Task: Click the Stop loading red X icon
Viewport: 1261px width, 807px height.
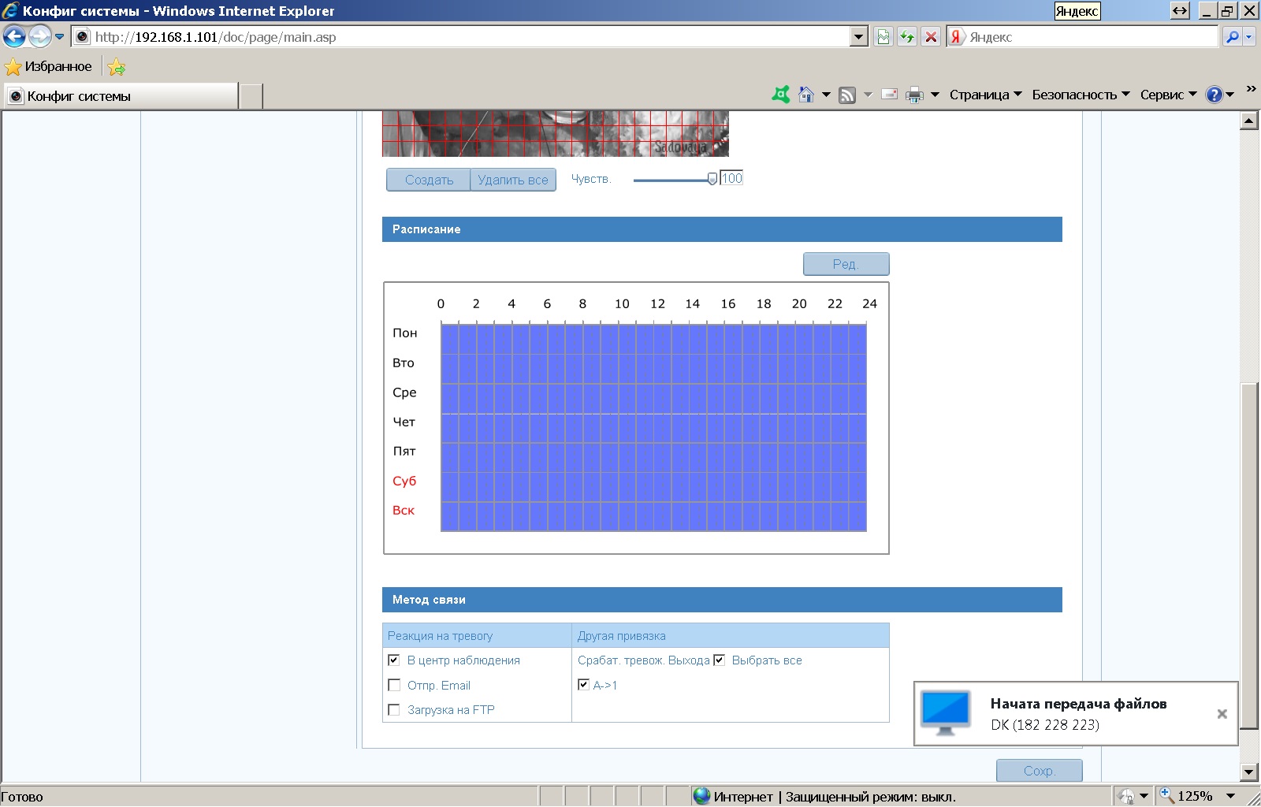Action: click(931, 37)
